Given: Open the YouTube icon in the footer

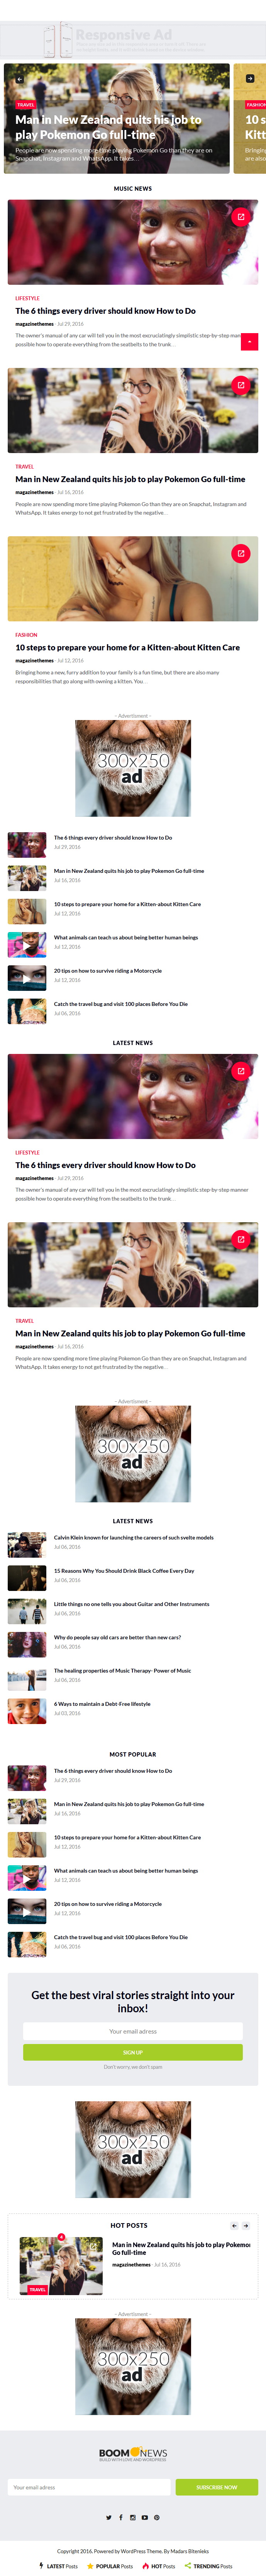Looking at the screenshot, I should pyautogui.click(x=144, y=2517).
